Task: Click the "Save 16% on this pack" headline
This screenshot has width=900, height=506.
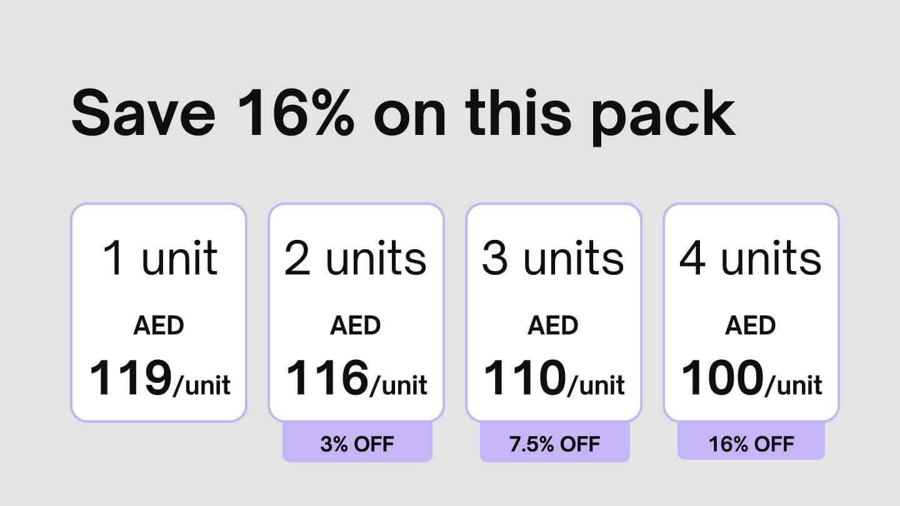Action: point(403,113)
